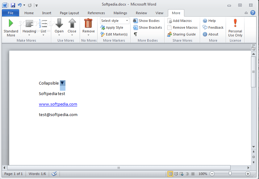Click the Word application icon
259x179 pixels.
pos(5,5)
